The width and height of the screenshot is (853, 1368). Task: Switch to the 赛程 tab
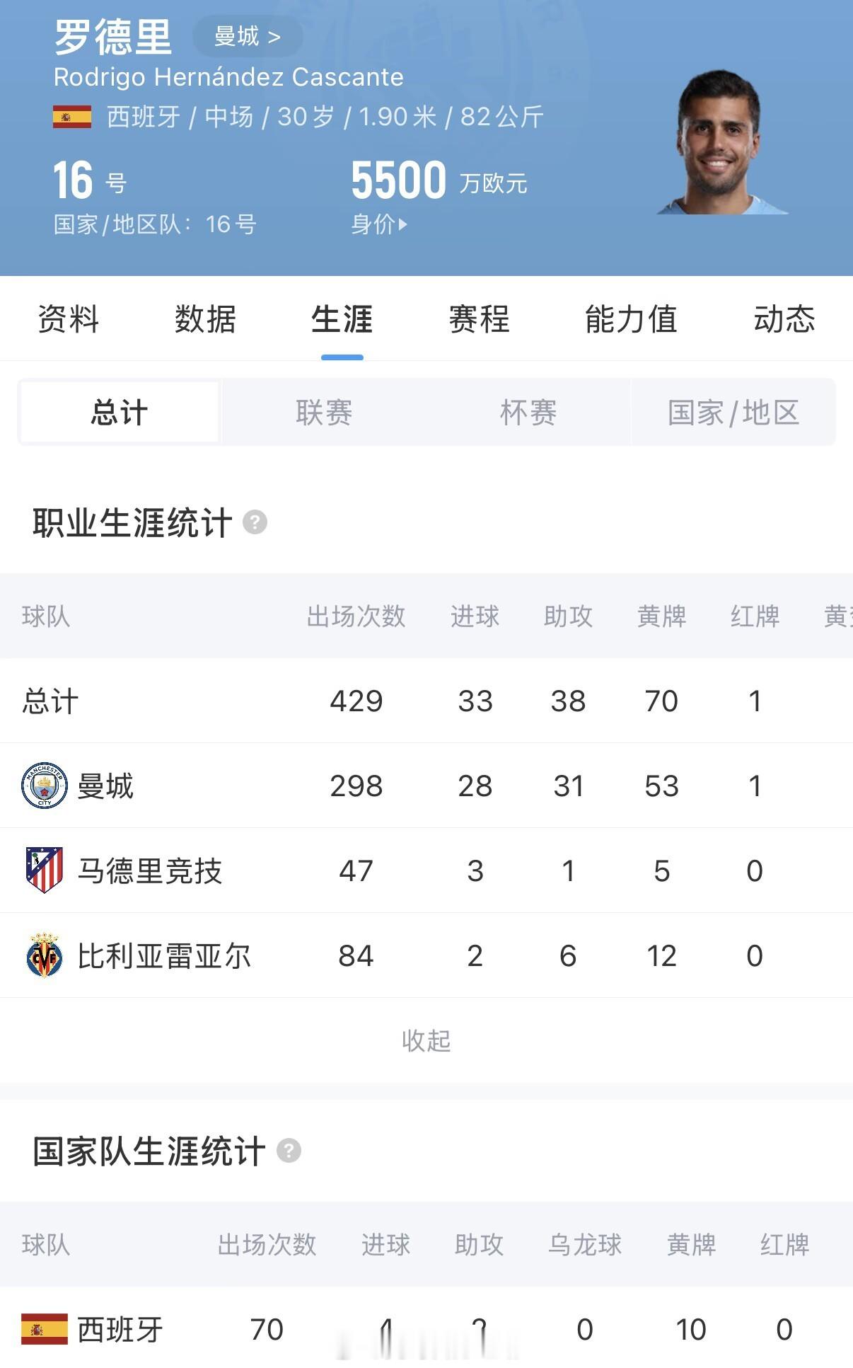pyautogui.click(x=479, y=319)
